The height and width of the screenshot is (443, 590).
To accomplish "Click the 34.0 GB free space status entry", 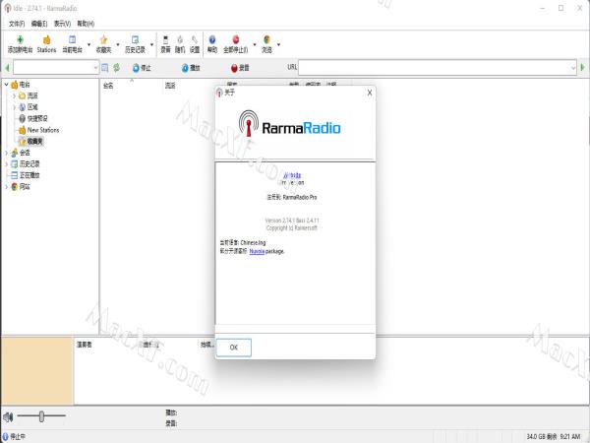I will (x=542, y=436).
